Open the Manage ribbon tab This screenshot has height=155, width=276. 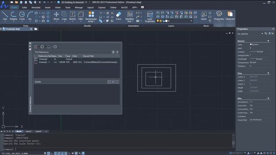tap(78, 8)
